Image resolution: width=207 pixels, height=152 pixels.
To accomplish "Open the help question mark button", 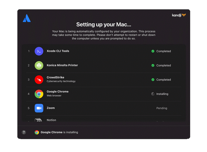I will pyautogui.click(x=24, y=132).
